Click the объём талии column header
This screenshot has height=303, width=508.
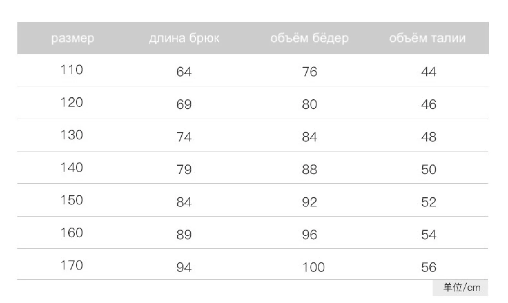click(x=427, y=38)
